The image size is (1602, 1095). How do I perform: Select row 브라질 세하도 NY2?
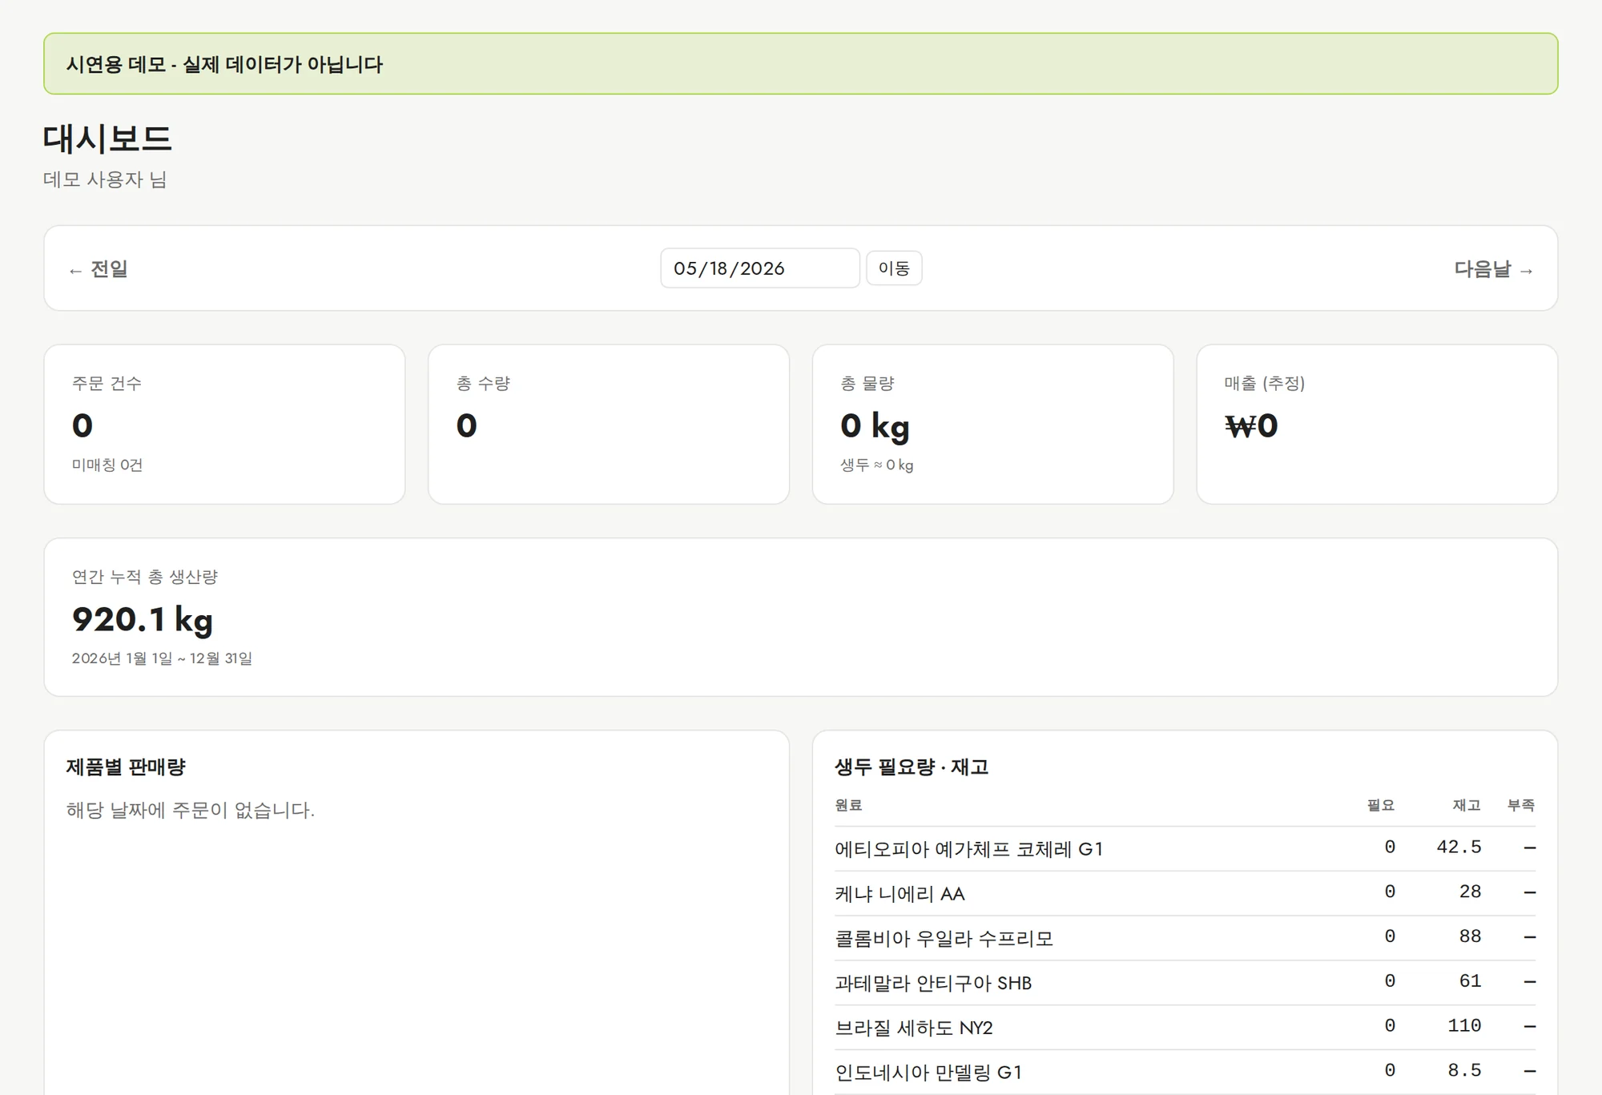(x=1185, y=1029)
